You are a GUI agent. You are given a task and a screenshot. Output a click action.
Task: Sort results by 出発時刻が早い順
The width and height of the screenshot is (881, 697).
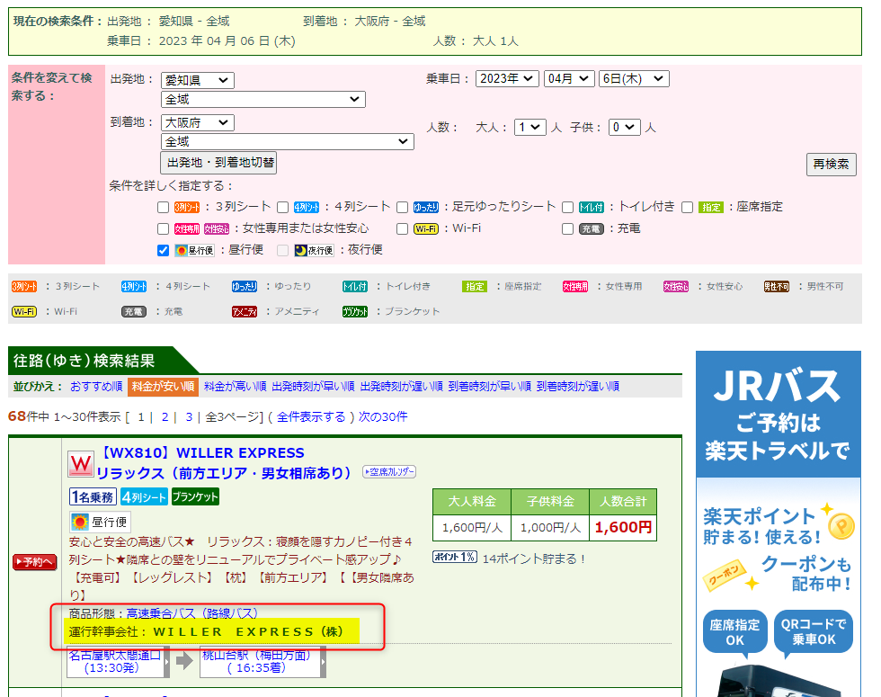tap(313, 387)
